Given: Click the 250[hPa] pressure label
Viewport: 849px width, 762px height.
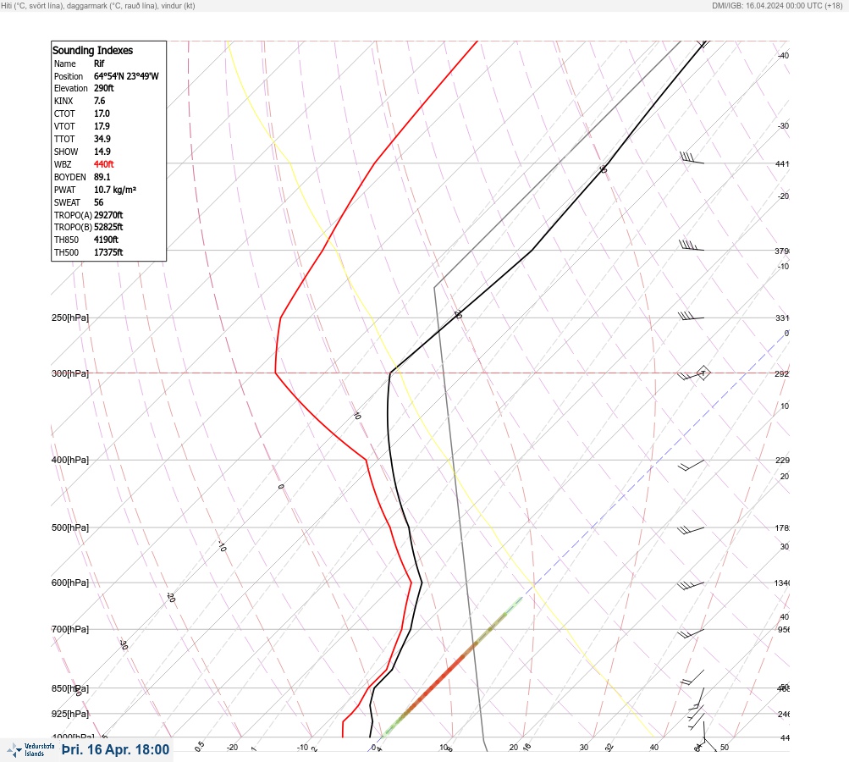Looking at the screenshot, I should [70, 317].
